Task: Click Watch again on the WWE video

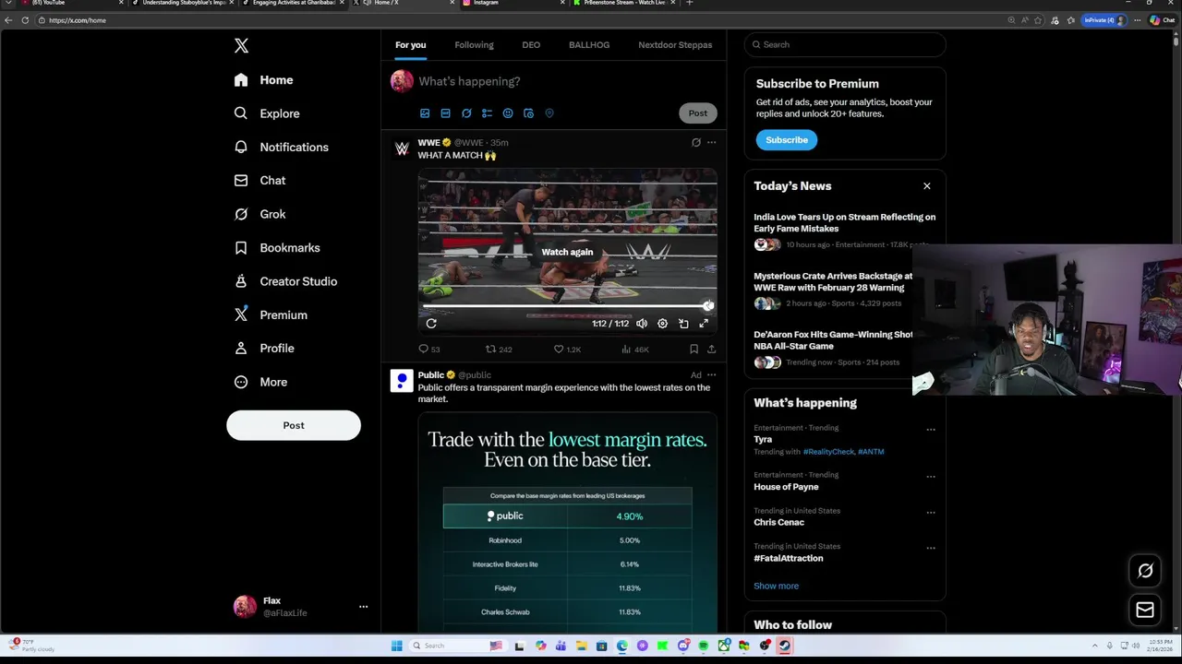Action: click(567, 252)
